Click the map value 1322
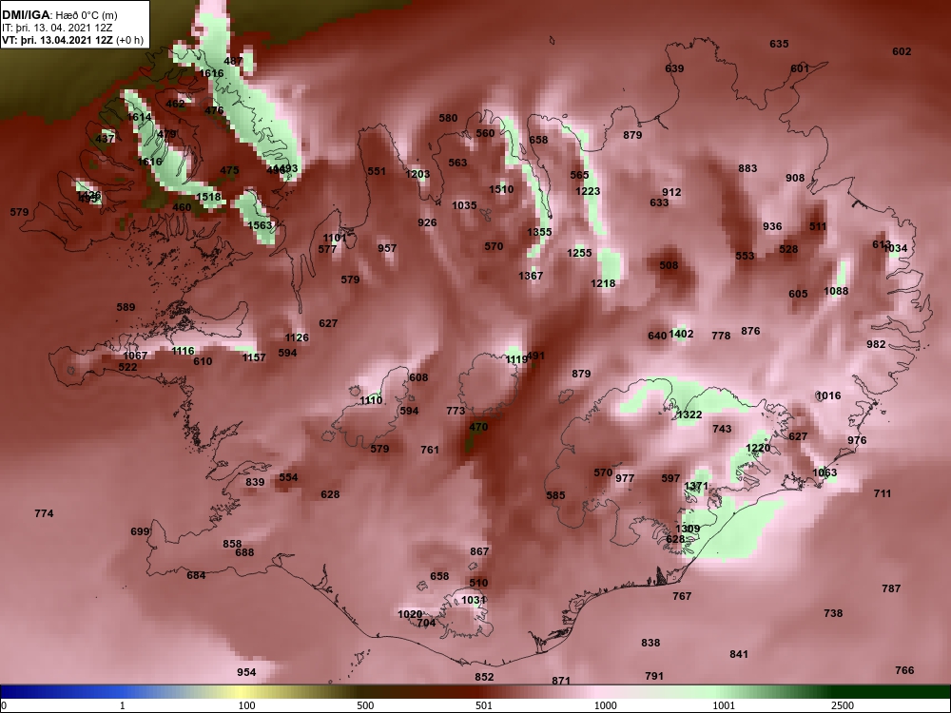The height and width of the screenshot is (713, 951). [689, 414]
